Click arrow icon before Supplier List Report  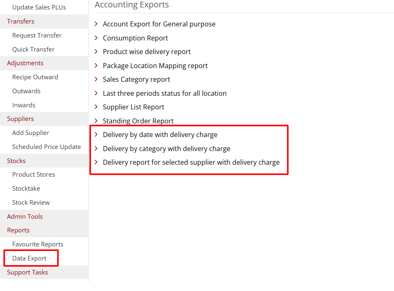point(96,107)
